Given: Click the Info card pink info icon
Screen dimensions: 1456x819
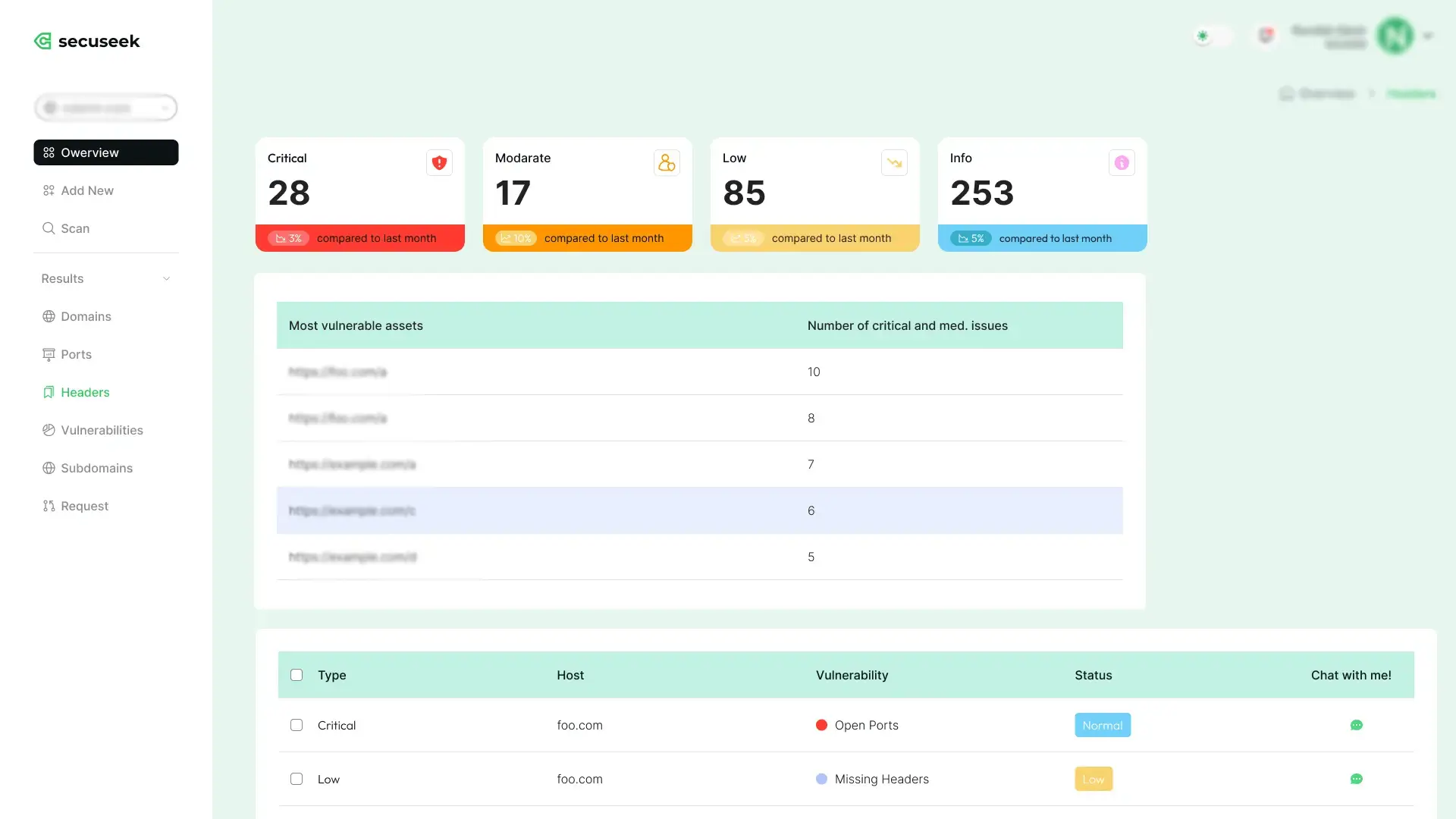Looking at the screenshot, I should [1122, 163].
